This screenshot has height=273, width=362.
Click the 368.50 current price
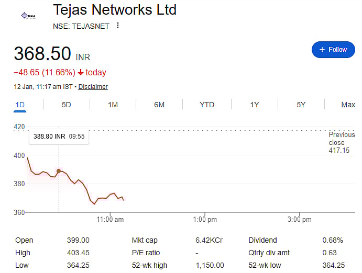[42, 54]
